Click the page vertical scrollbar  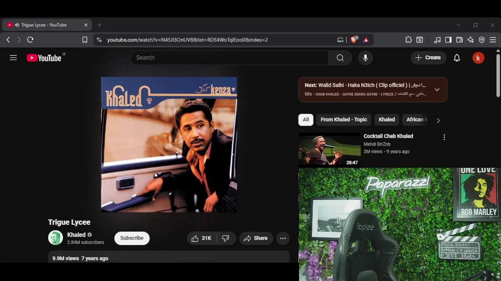(498, 76)
